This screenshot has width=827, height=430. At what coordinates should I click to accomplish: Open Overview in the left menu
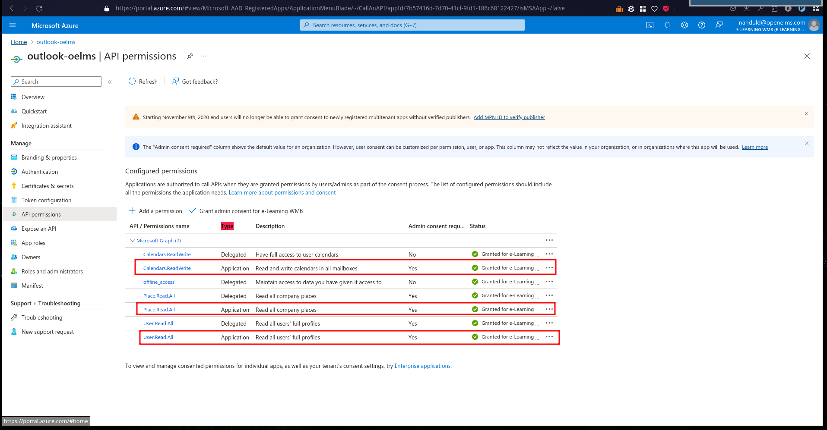point(33,97)
